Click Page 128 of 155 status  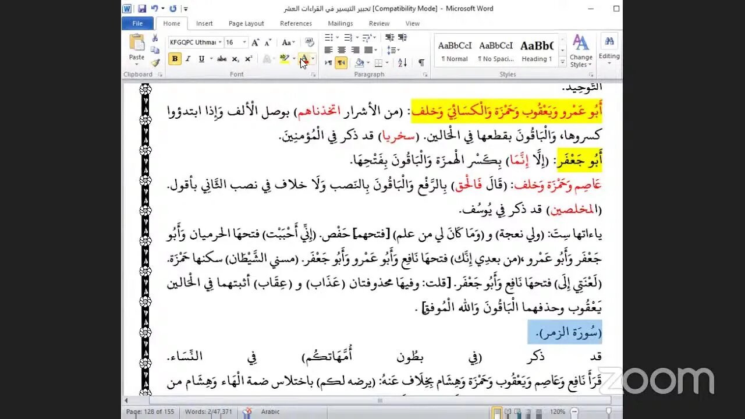(x=150, y=412)
